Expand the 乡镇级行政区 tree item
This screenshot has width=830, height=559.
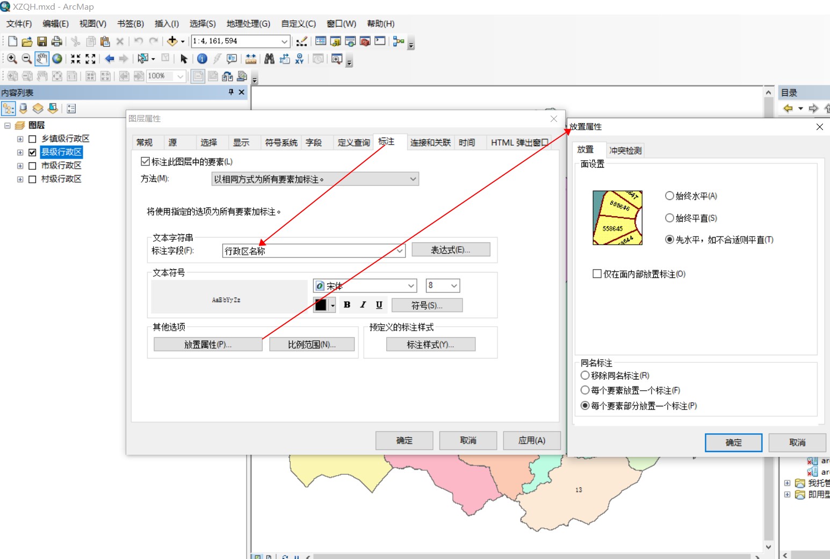pyautogui.click(x=20, y=138)
